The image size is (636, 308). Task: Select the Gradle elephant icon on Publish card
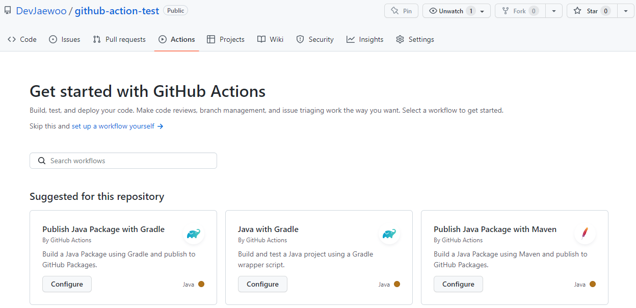[x=193, y=234]
